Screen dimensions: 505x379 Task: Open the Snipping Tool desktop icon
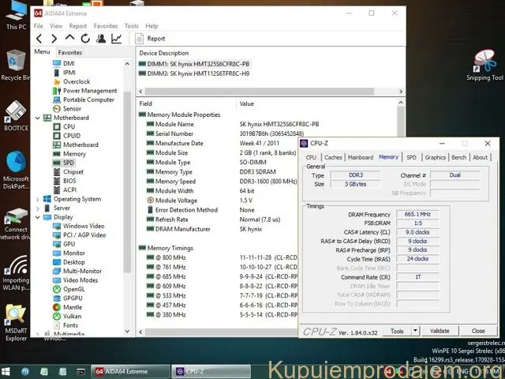[x=484, y=65]
